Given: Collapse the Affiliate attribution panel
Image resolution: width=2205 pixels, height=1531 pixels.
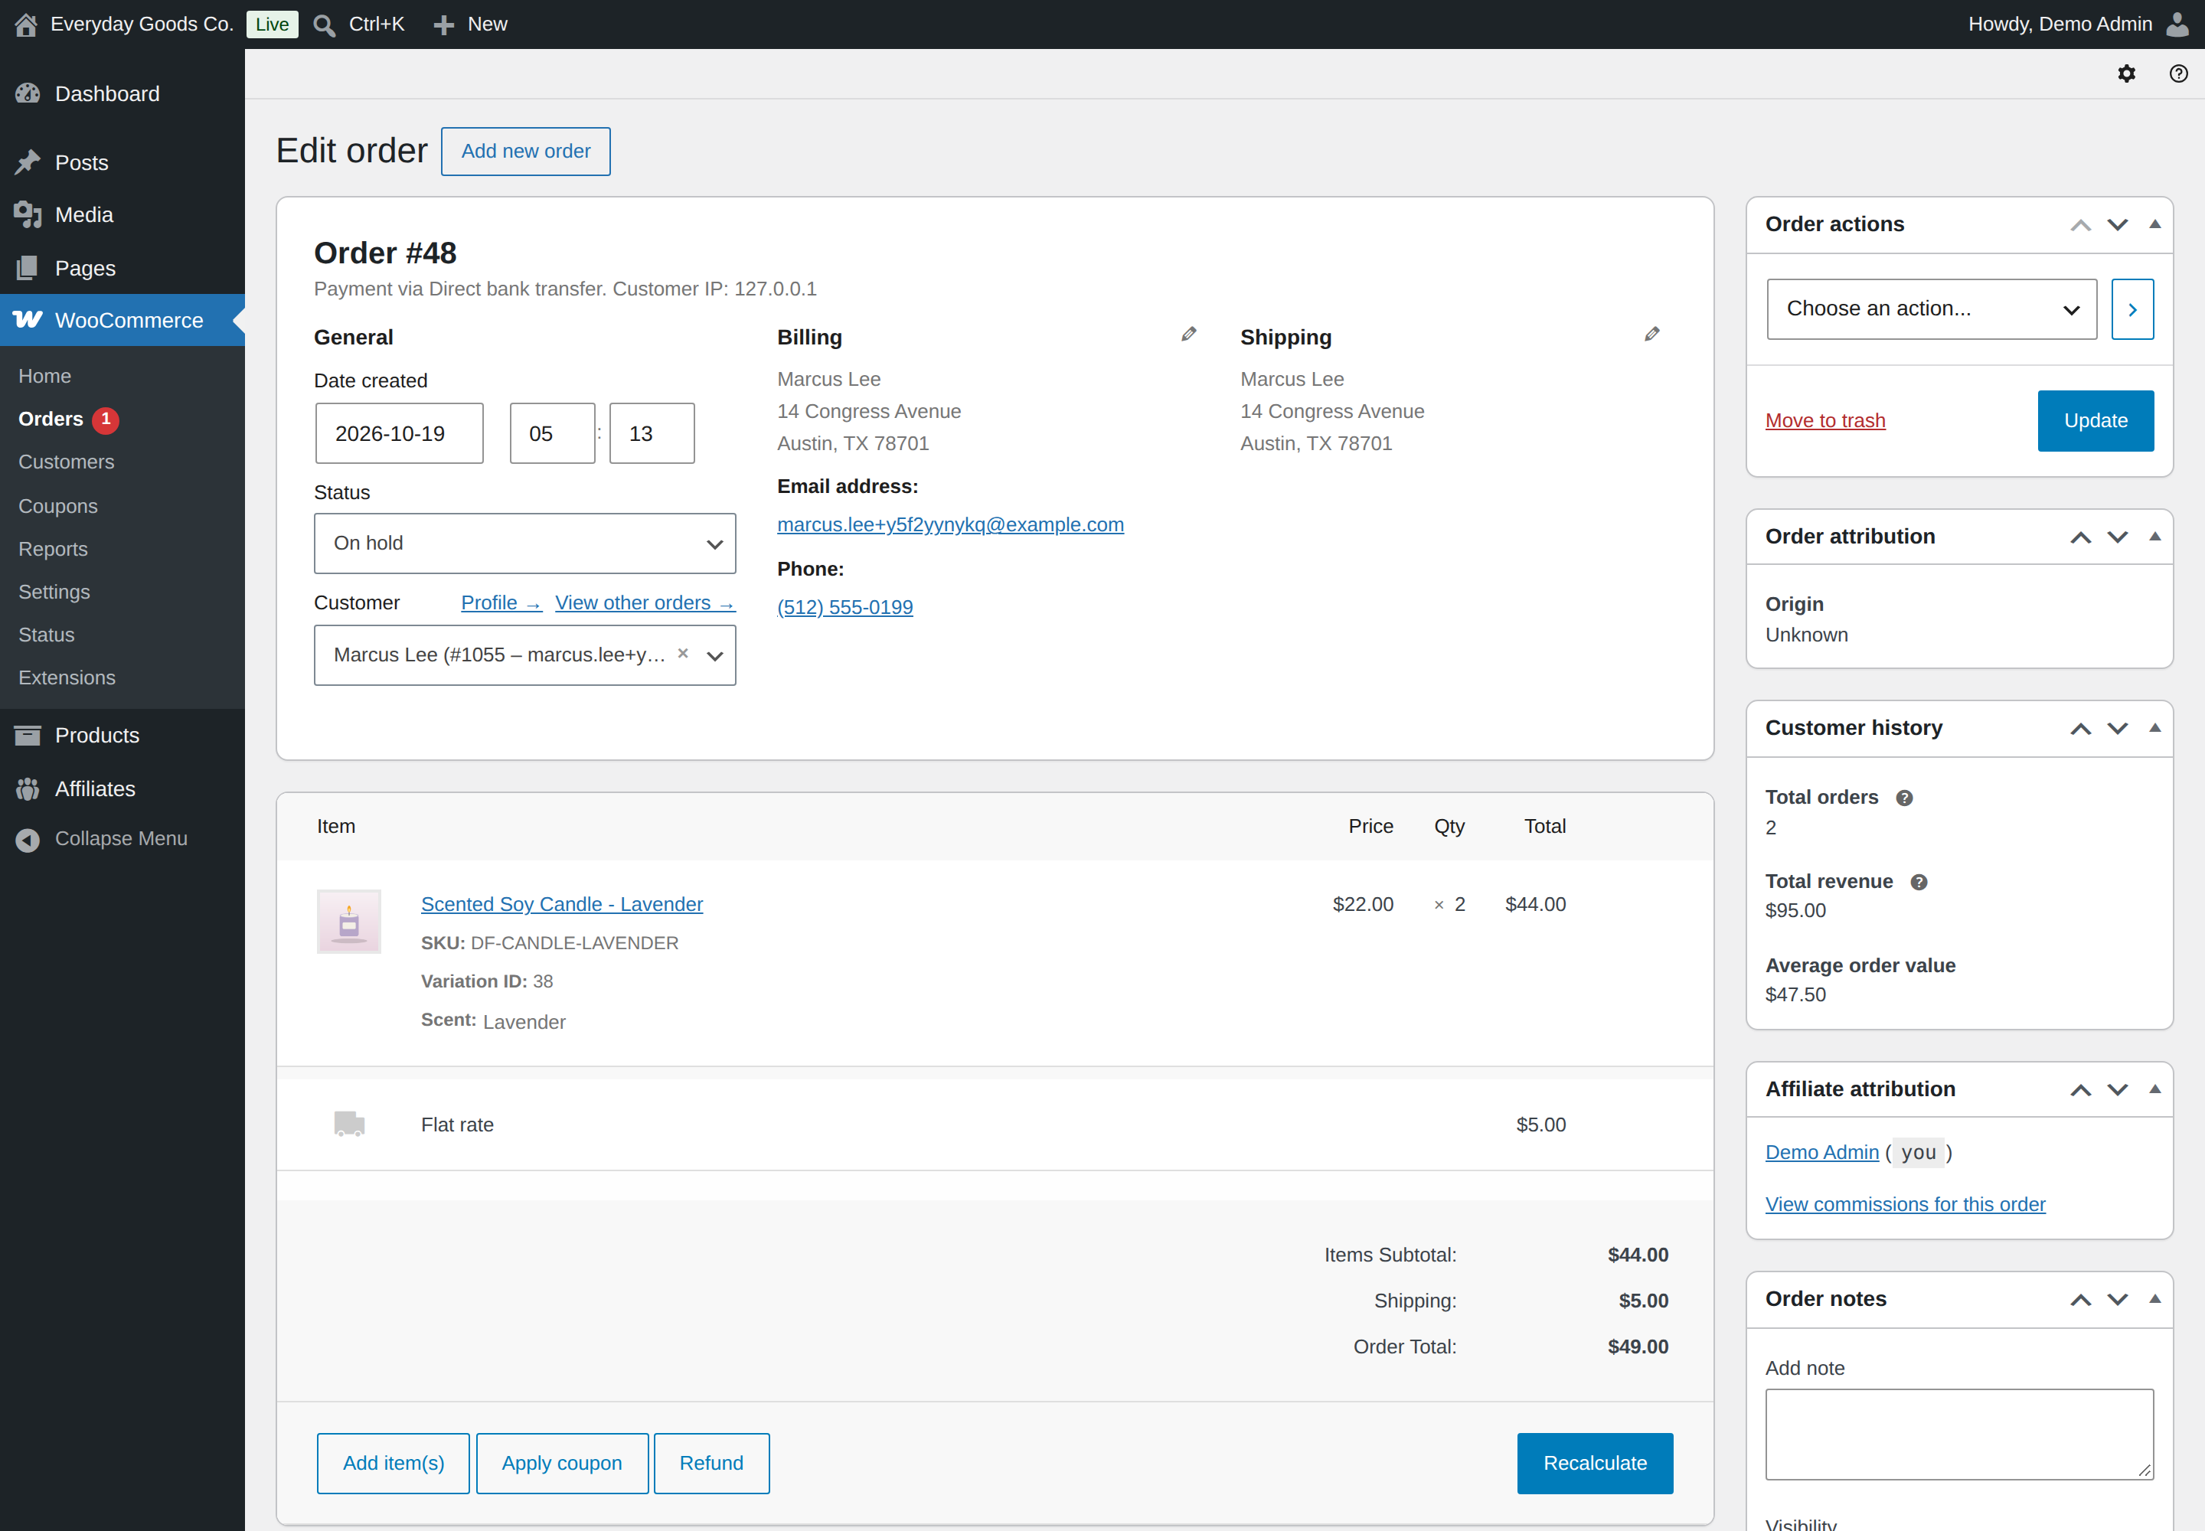Looking at the screenshot, I should (2154, 1090).
